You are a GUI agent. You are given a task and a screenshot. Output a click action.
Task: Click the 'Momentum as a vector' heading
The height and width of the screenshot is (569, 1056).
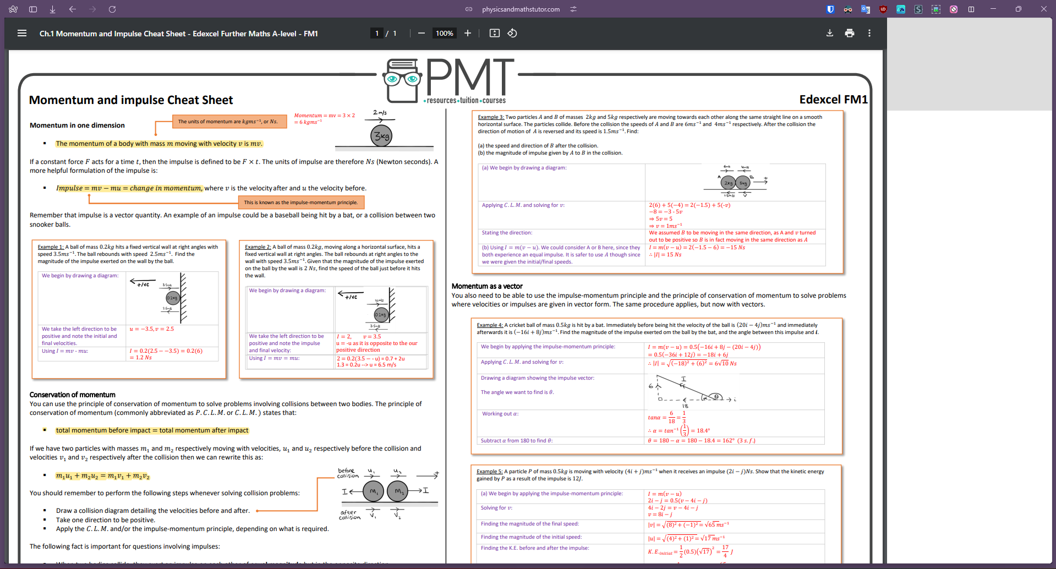pyautogui.click(x=487, y=286)
